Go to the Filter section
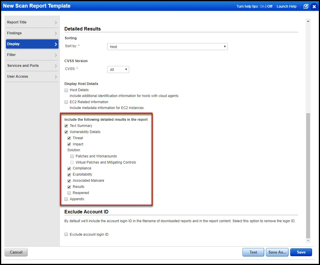320x265 pixels. (32, 55)
